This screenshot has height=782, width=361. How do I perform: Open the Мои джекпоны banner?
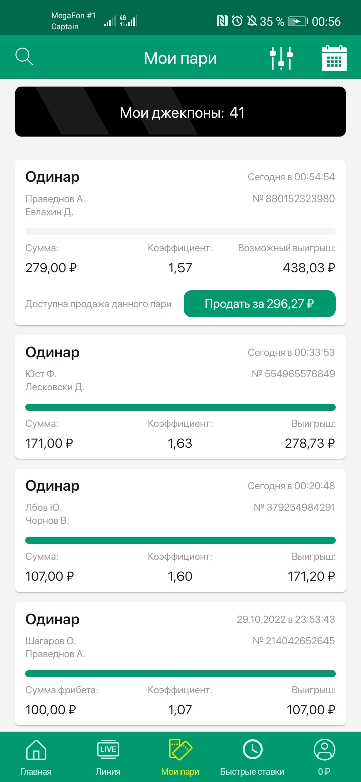tap(180, 112)
